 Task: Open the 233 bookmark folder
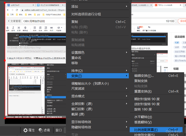37,14
